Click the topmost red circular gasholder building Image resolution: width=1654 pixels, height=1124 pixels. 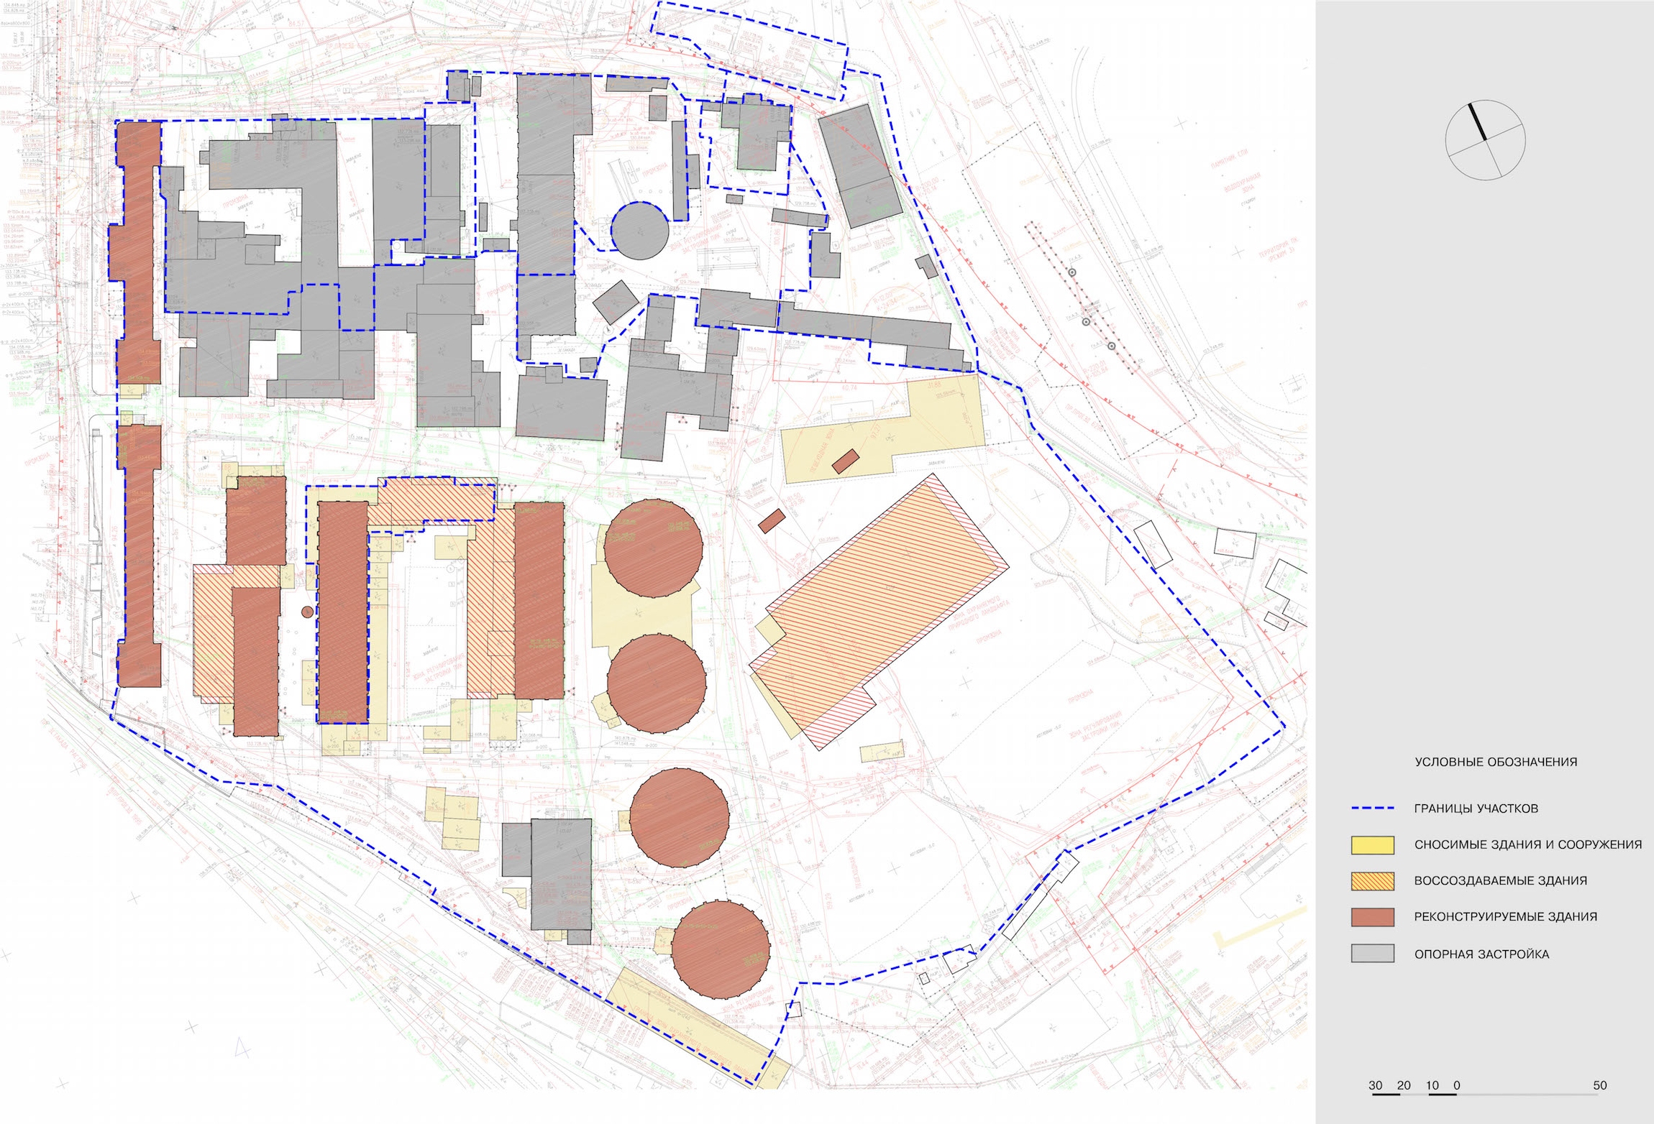(x=653, y=548)
